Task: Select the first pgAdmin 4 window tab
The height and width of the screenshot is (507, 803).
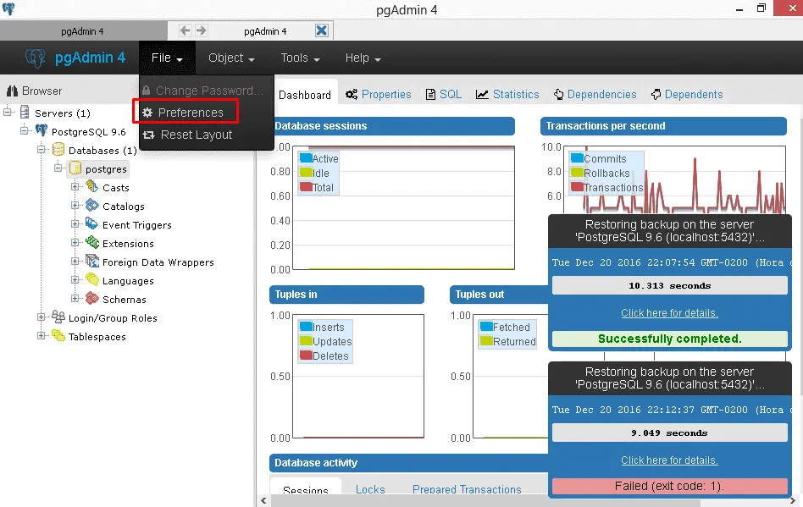Action: 83,31
